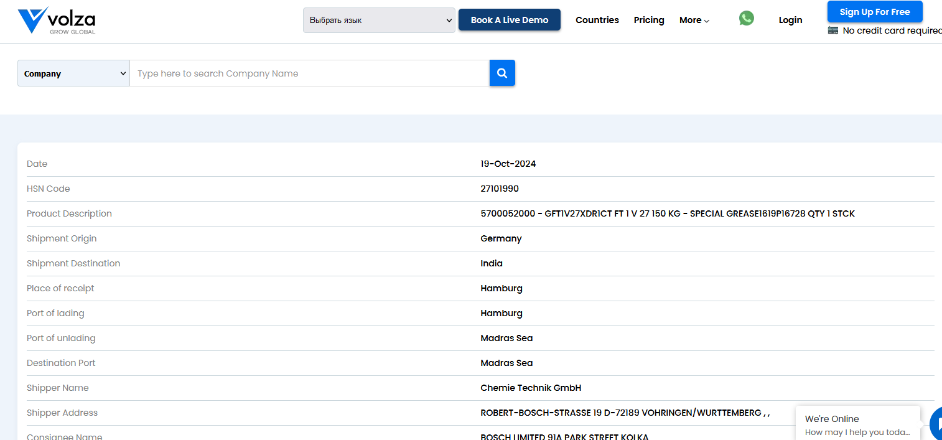942x440 pixels.
Task: Click Hamburg in Port of lading row
Action: [501, 313]
